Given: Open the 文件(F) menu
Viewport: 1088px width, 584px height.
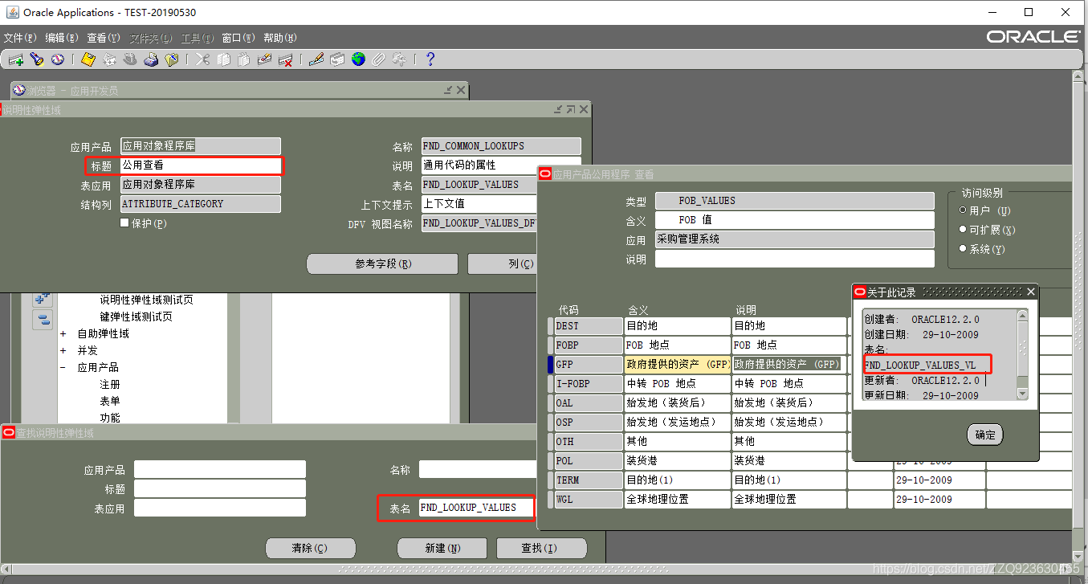Looking at the screenshot, I should coord(20,38).
